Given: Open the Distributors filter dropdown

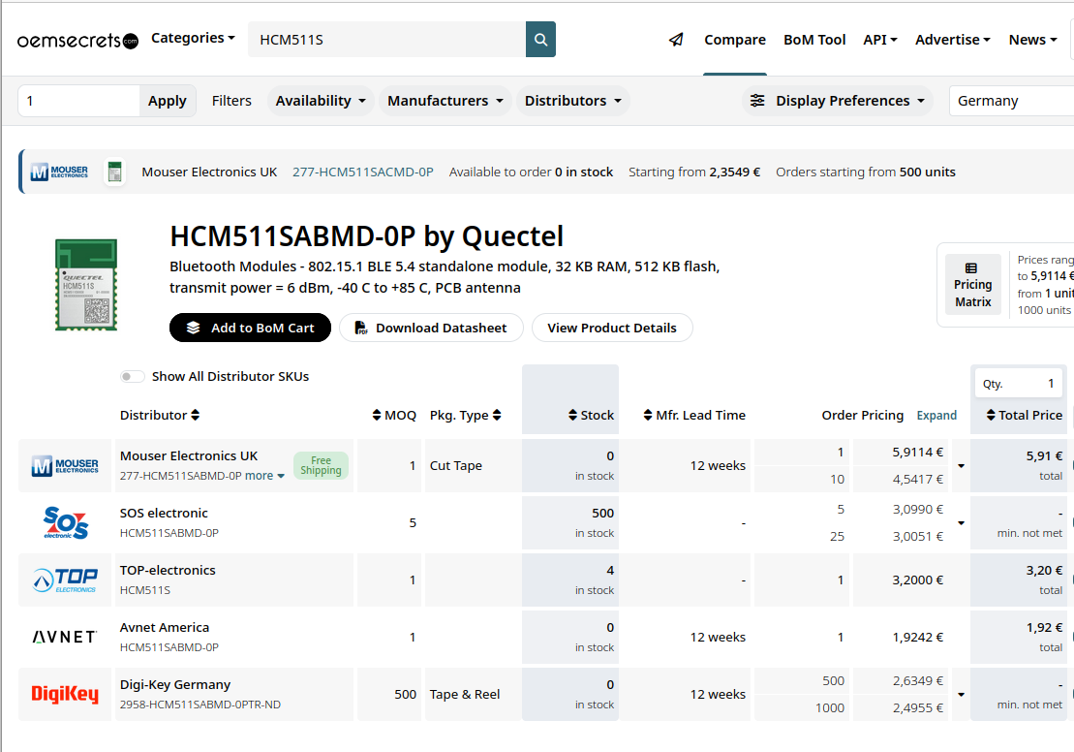Looking at the screenshot, I should point(572,101).
